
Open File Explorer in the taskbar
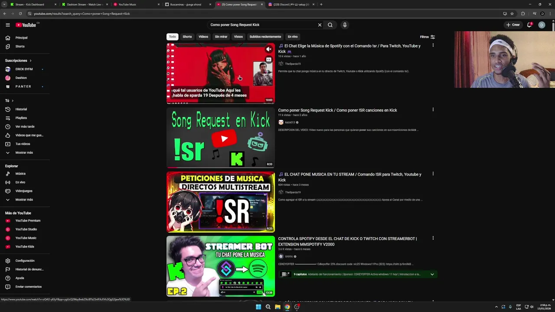point(277,307)
